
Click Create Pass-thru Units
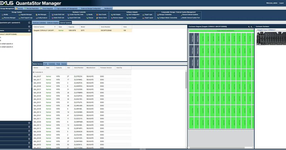(75, 15)
